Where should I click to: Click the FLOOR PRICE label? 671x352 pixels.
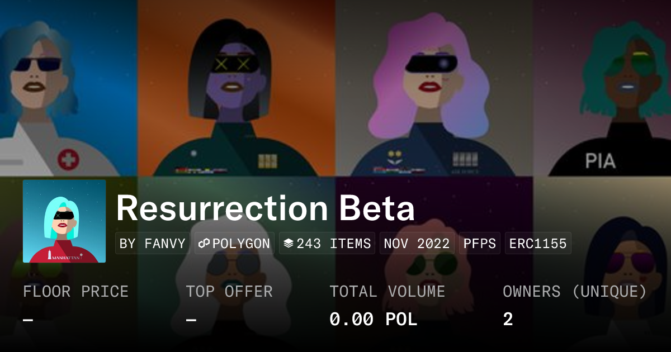click(x=75, y=292)
